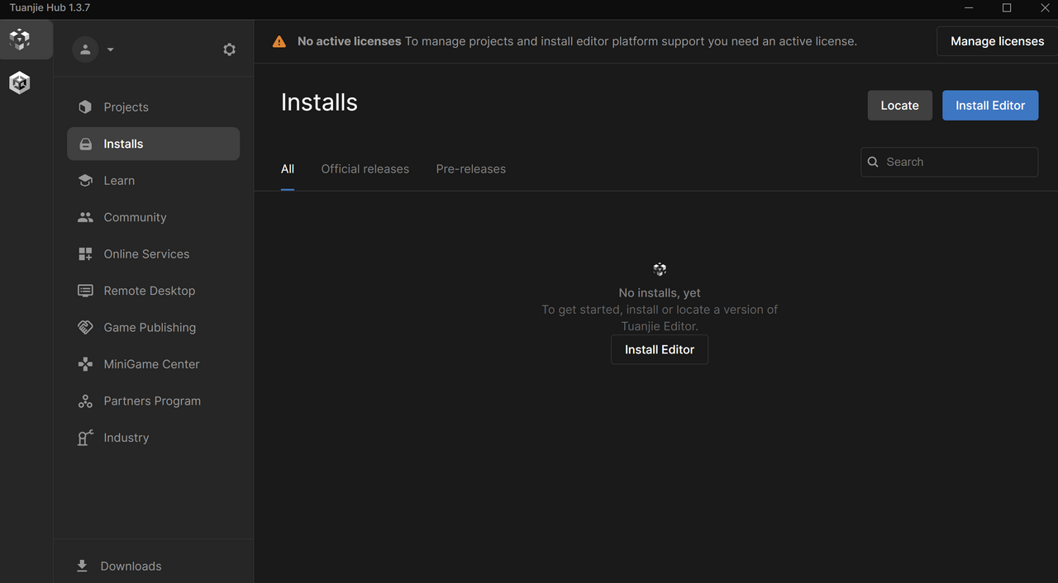
Task: Click the Tuanjie cube icon in left rail
Action: (x=20, y=40)
